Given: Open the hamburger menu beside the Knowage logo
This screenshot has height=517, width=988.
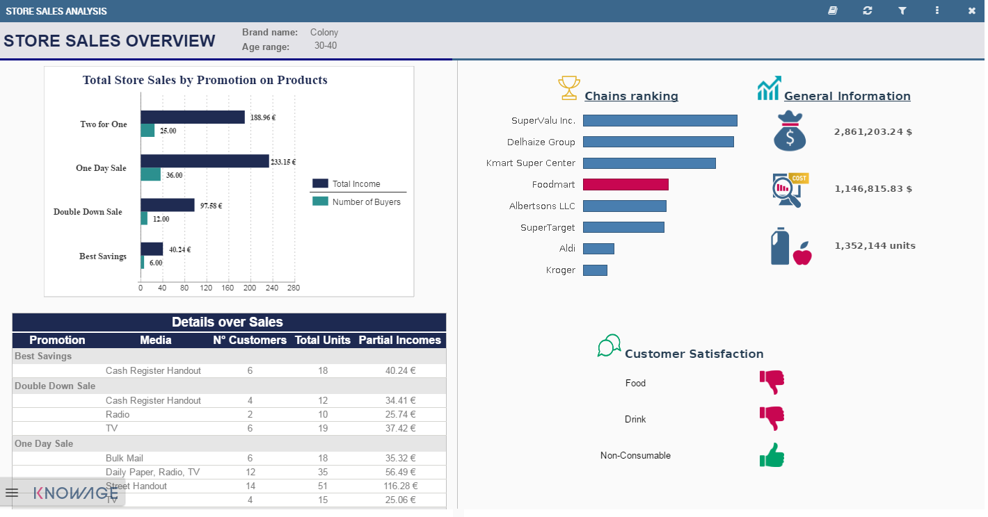Looking at the screenshot, I should (x=12, y=493).
